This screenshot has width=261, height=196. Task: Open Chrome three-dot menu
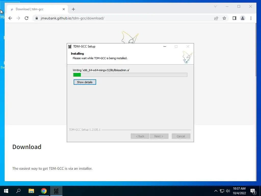pos(251,18)
